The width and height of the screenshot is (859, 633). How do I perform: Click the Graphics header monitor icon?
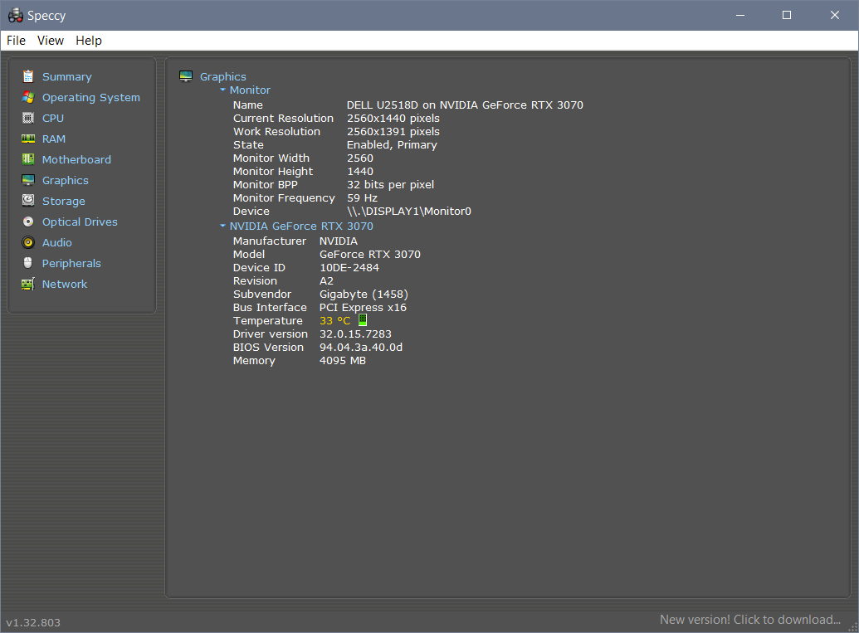tap(186, 76)
